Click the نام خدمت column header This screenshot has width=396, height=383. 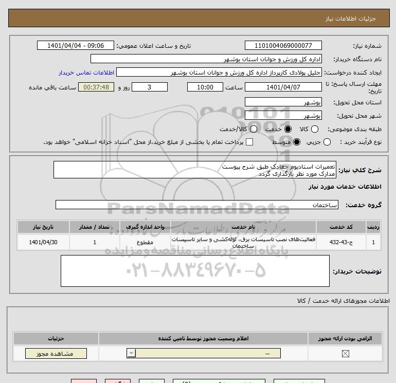[243, 227]
